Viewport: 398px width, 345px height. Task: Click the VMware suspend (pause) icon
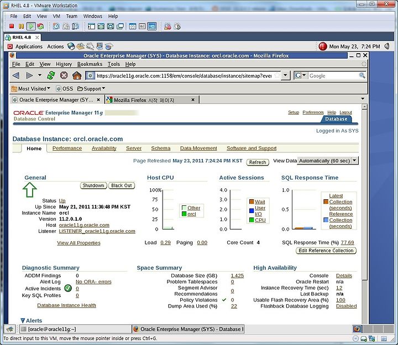click(x=22, y=26)
